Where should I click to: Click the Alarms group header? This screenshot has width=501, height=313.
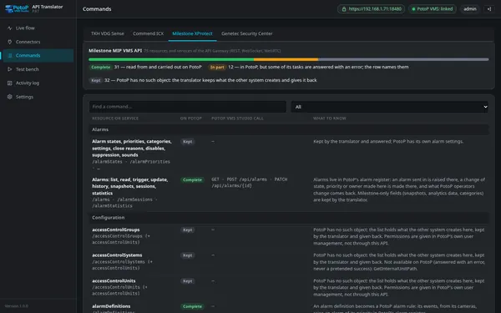[289, 129]
